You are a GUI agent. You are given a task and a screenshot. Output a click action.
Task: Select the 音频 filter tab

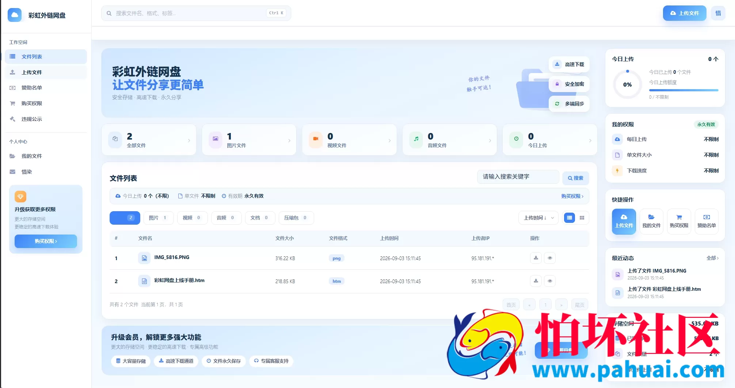(226, 218)
